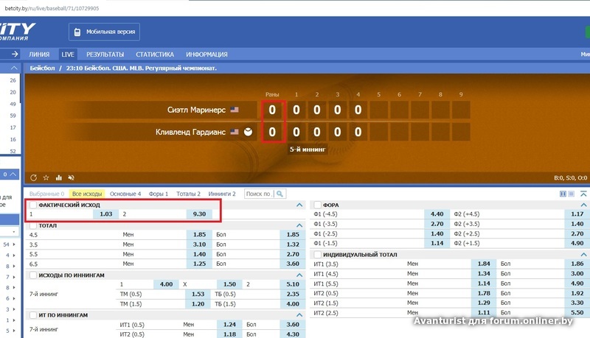The height and width of the screenshot is (338, 590).
Task: Click the collapse-all markets arrow icon
Action: point(583,194)
